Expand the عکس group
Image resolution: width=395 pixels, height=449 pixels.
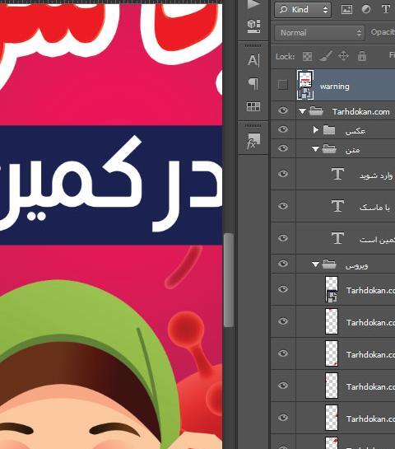pos(315,130)
